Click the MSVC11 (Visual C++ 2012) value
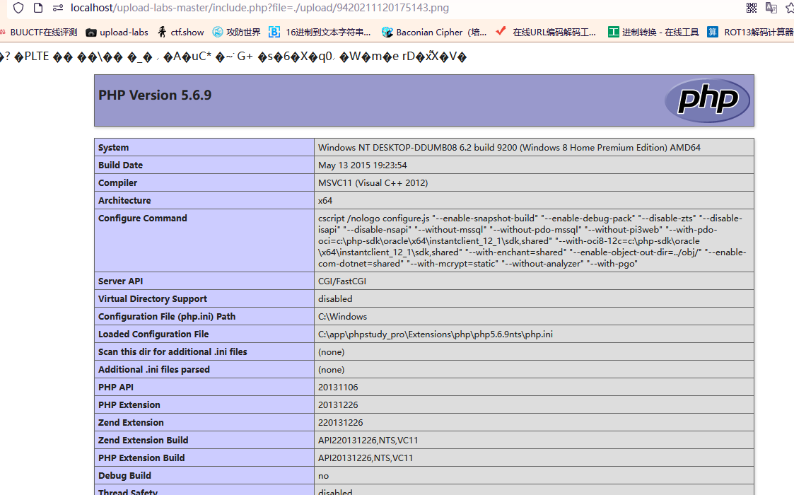This screenshot has height=495, width=794. click(373, 183)
